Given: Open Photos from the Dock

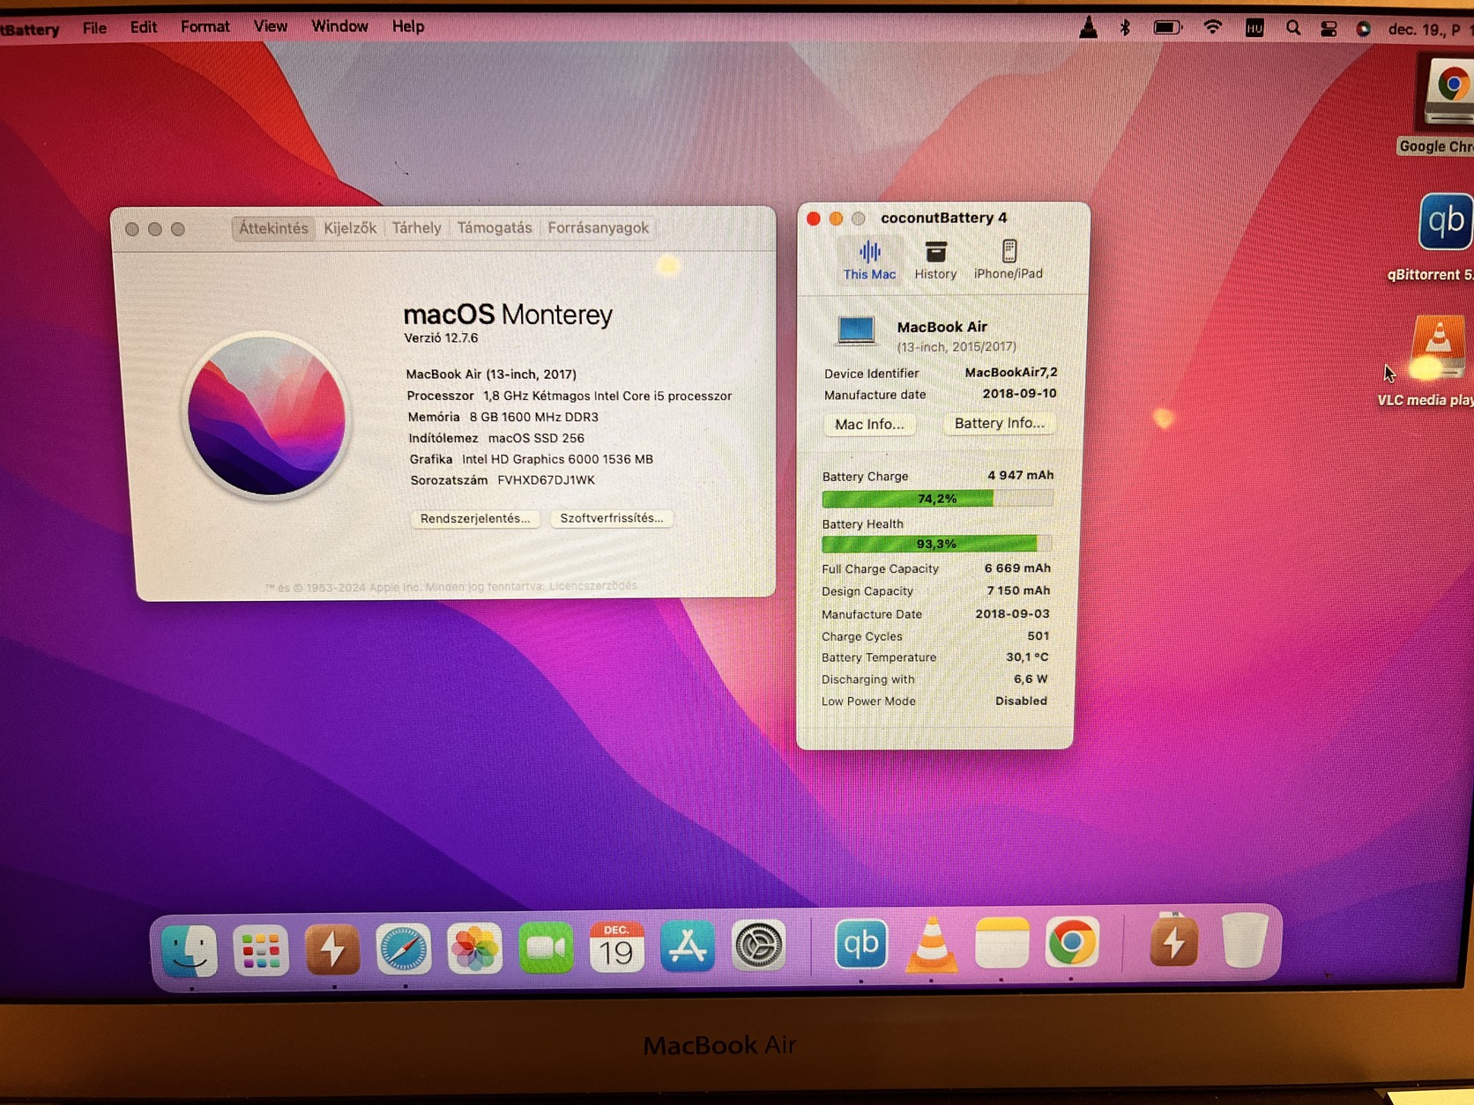Looking at the screenshot, I should (x=474, y=949).
